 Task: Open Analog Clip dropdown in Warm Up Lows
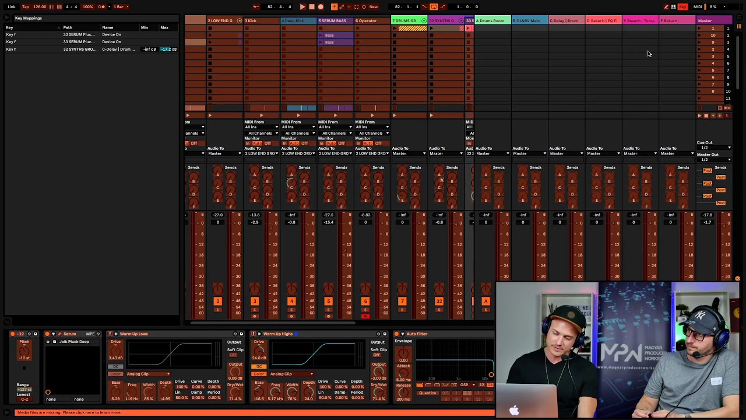tap(148, 374)
